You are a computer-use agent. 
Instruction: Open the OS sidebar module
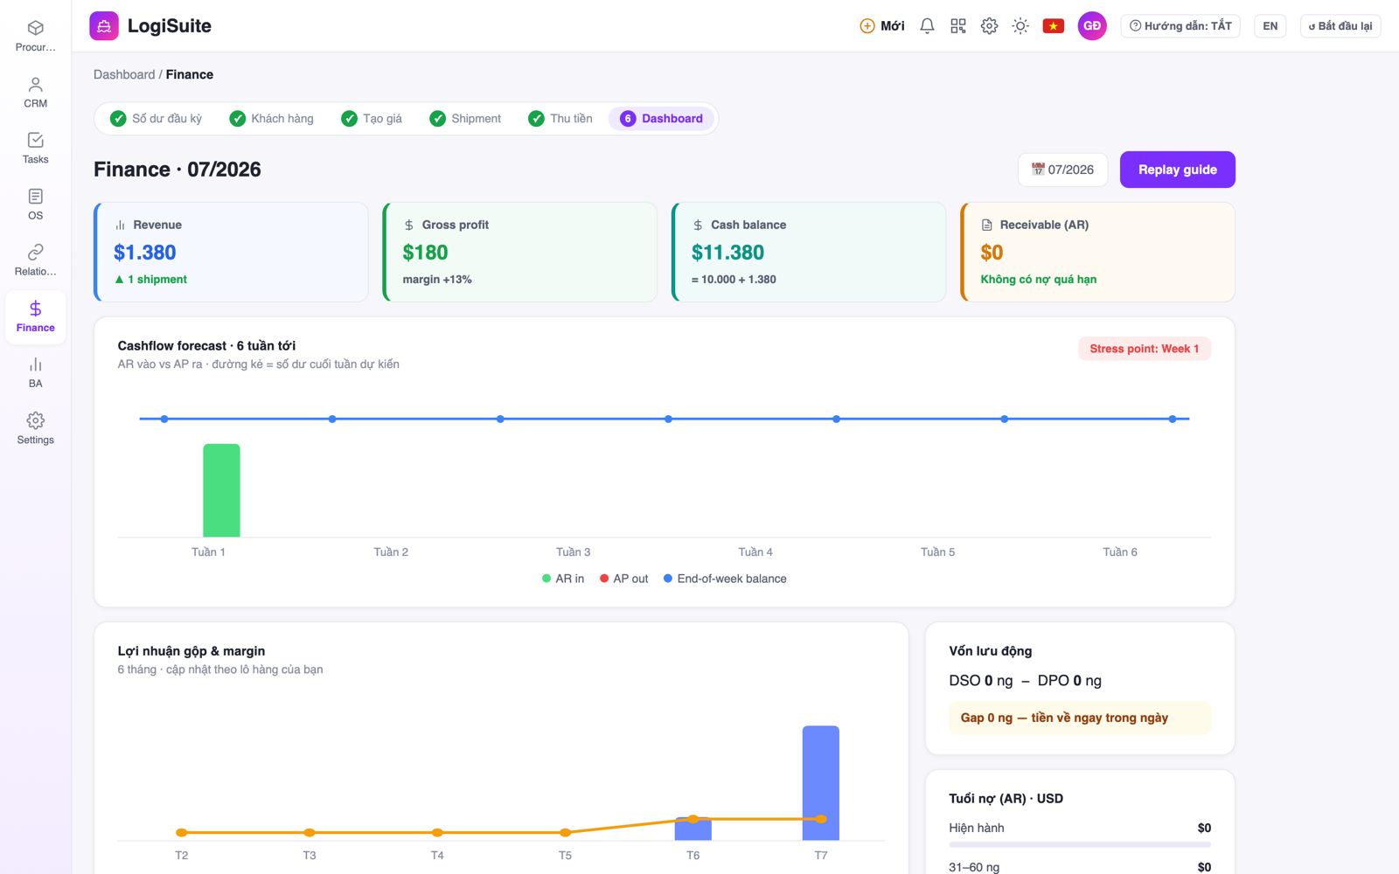pos(35,205)
